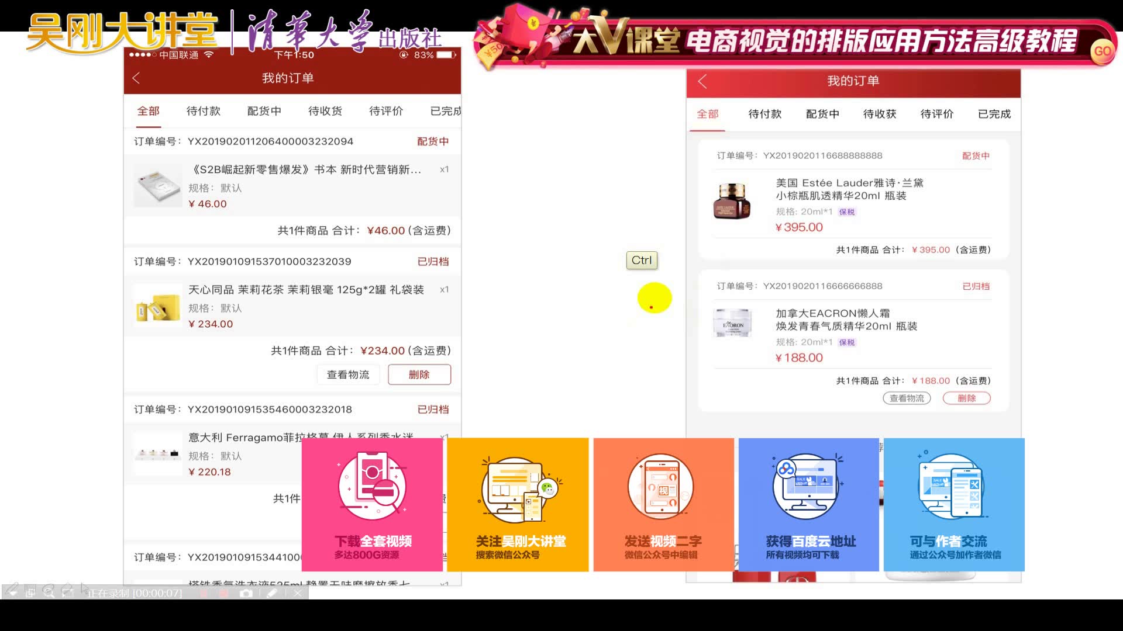
Task: Close the recording toolbar with X
Action: click(298, 593)
